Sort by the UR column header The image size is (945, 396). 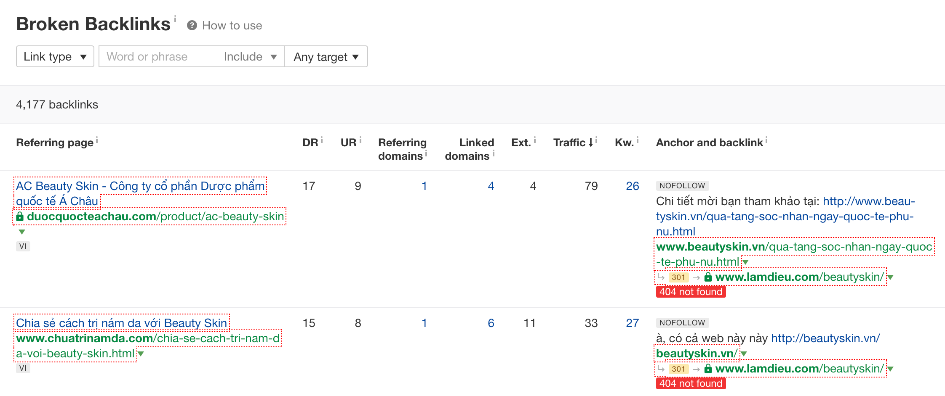(x=349, y=143)
